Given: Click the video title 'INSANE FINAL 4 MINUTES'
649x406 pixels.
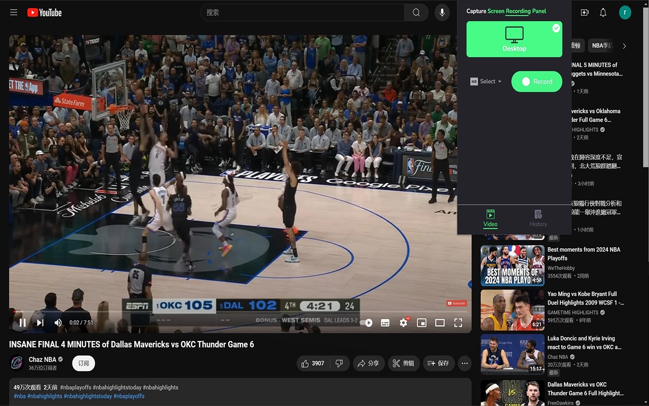Looking at the screenshot, I should pos(132,344).
